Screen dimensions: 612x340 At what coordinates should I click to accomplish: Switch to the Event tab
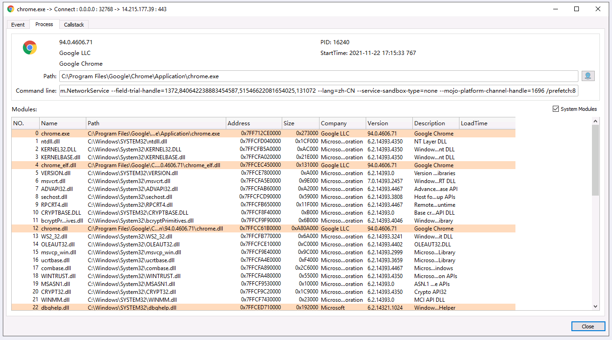click(x=18, y=24)
